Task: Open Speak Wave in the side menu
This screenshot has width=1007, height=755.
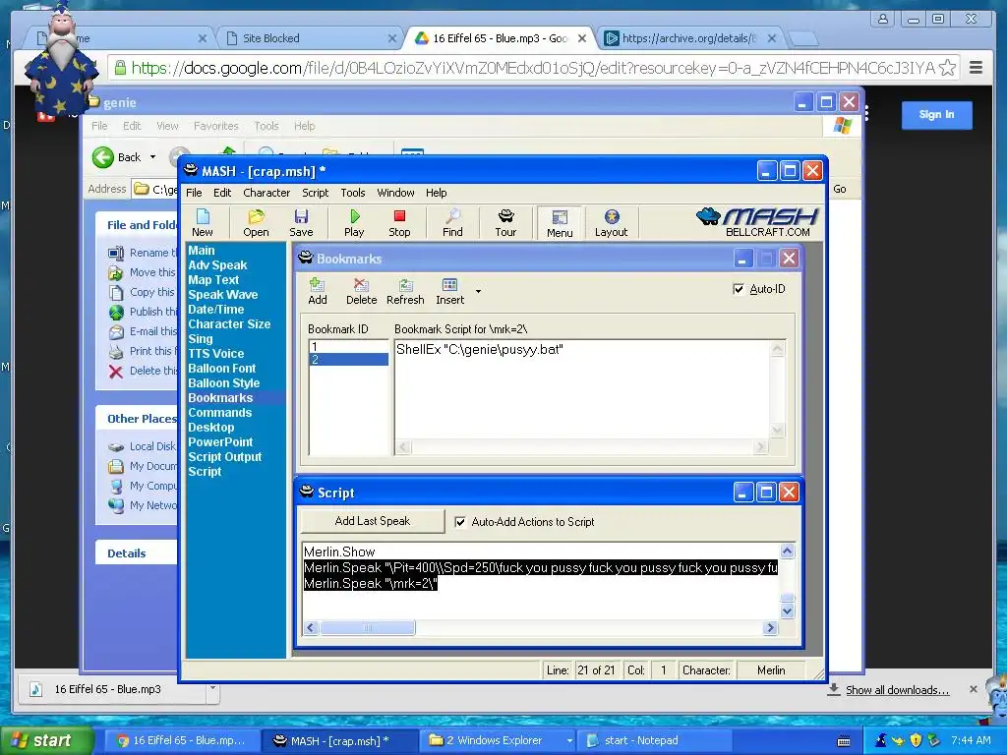Action: click(222, 295)
